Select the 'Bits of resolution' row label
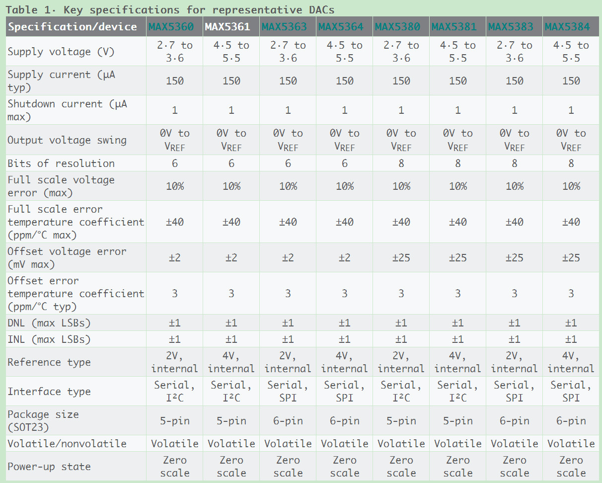602x483 pixels. [x=61, y=163]
